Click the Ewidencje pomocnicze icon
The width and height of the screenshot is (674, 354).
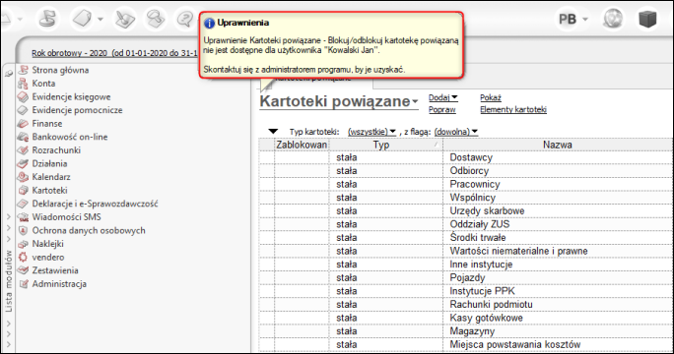(23, 110)
